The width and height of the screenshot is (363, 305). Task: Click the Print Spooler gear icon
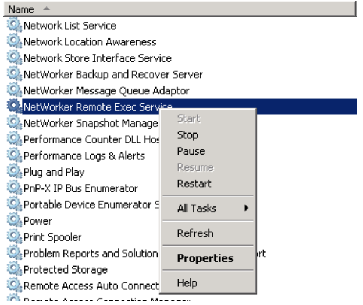click(x=15, y=237)
